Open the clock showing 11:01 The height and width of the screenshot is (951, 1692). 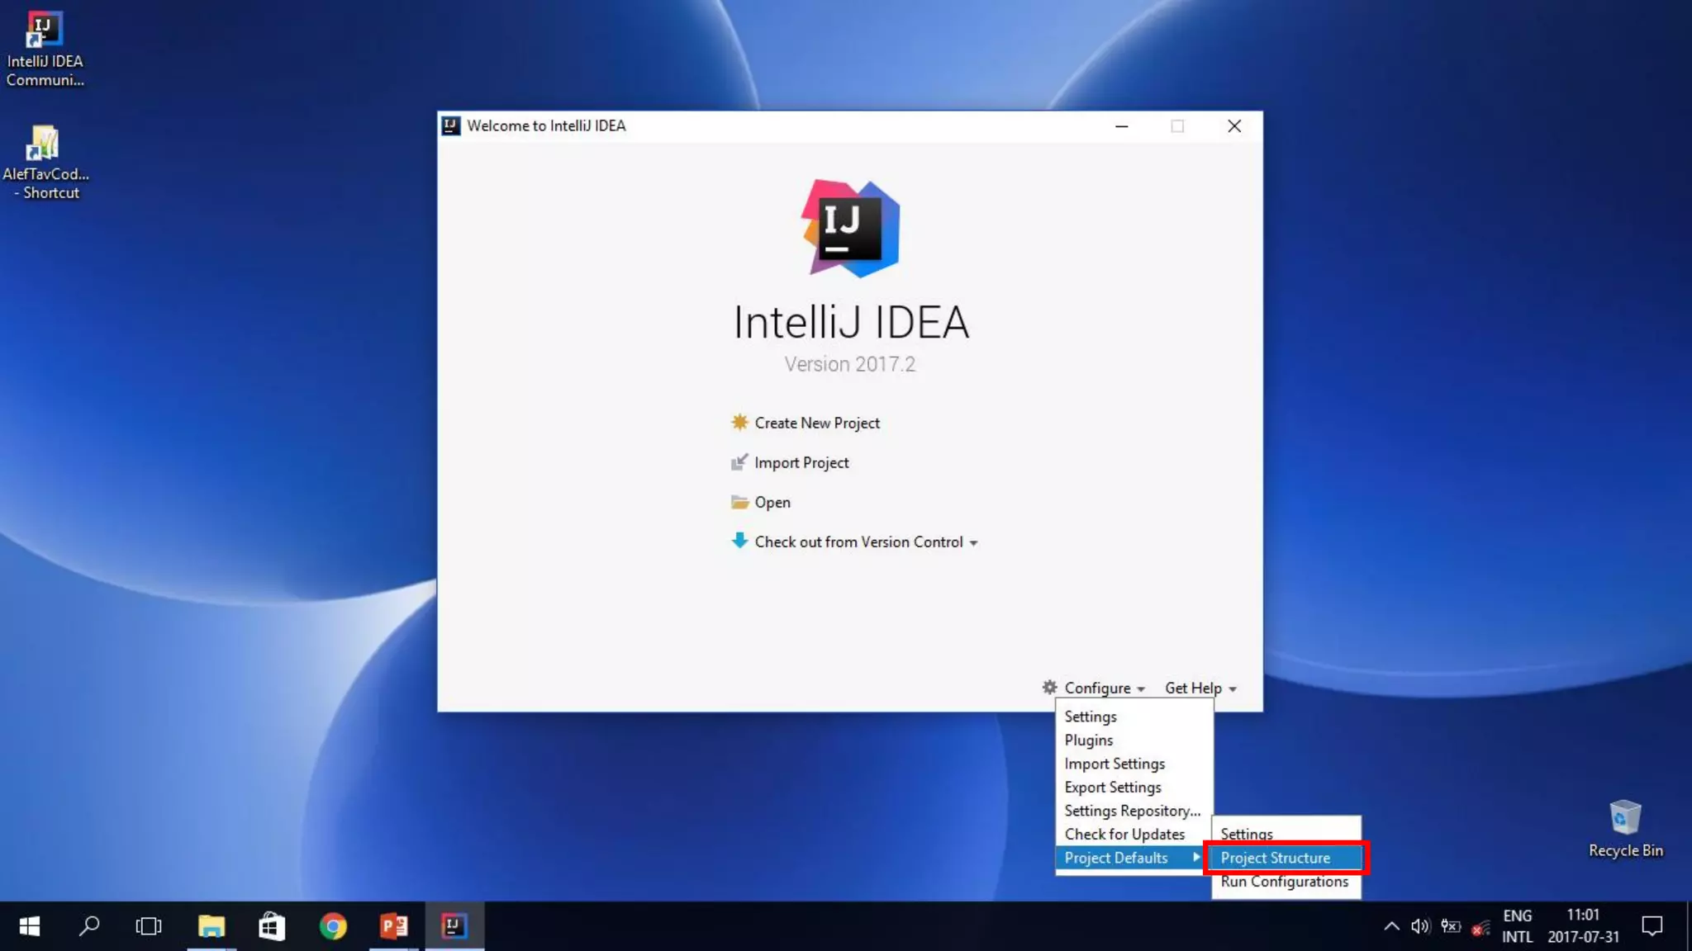[1583, 926]
